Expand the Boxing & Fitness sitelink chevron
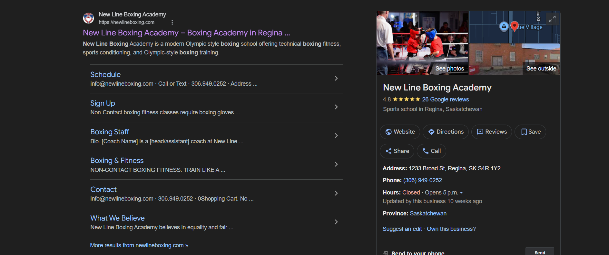Screen dimensions: 609x255 tap(336, 164)
